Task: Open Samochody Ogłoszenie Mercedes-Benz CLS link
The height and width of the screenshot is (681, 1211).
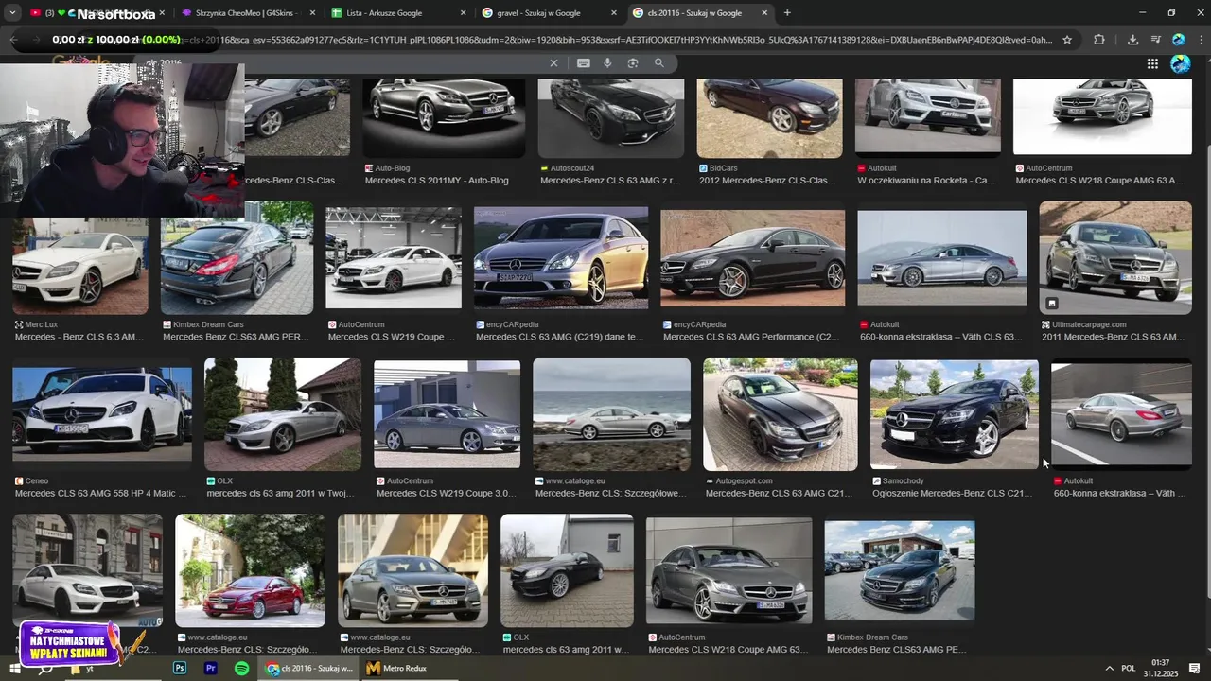Action: [x=952, y=493]
